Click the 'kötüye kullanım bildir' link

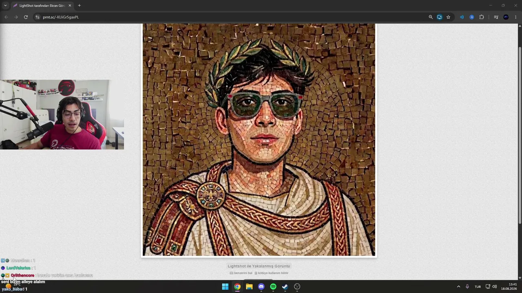click(272, 273)
